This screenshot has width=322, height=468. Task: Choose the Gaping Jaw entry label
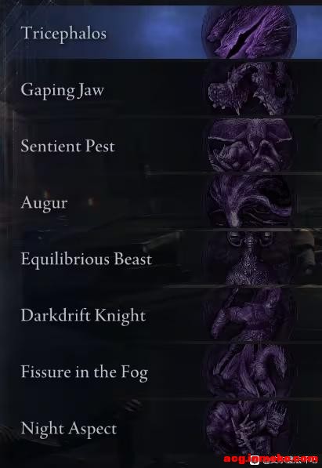click(x=63, y=90)
